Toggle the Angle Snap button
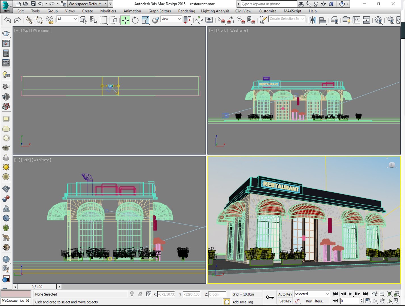 pos(231,20)
